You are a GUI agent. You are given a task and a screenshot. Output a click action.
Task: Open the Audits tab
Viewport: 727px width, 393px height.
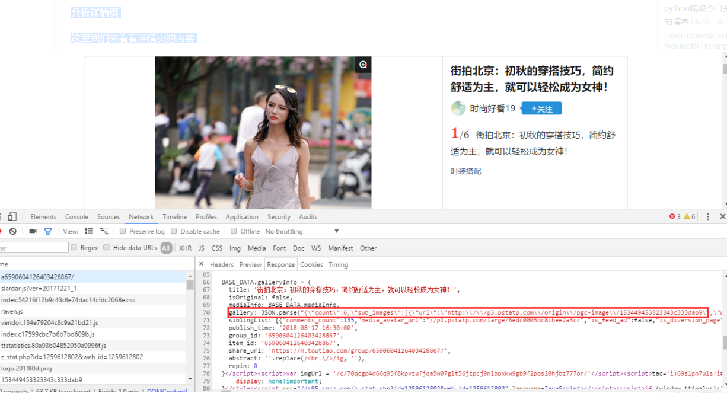point(308,217)
